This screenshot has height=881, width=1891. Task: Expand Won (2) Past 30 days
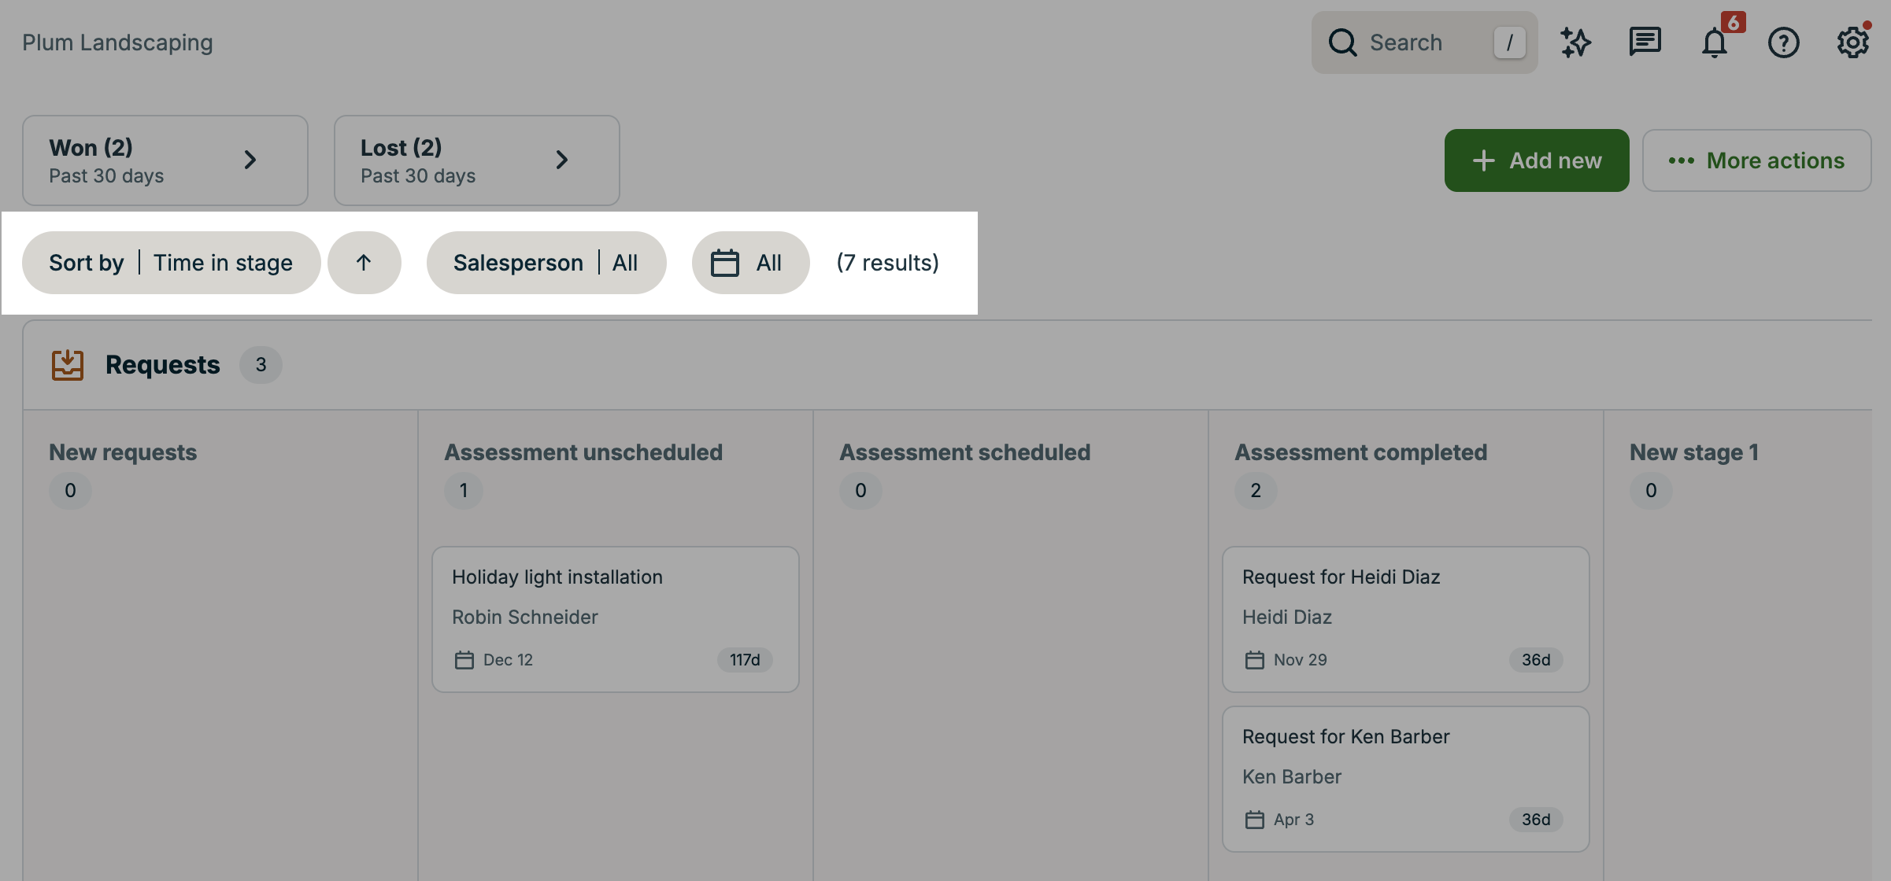pos(165,160)
